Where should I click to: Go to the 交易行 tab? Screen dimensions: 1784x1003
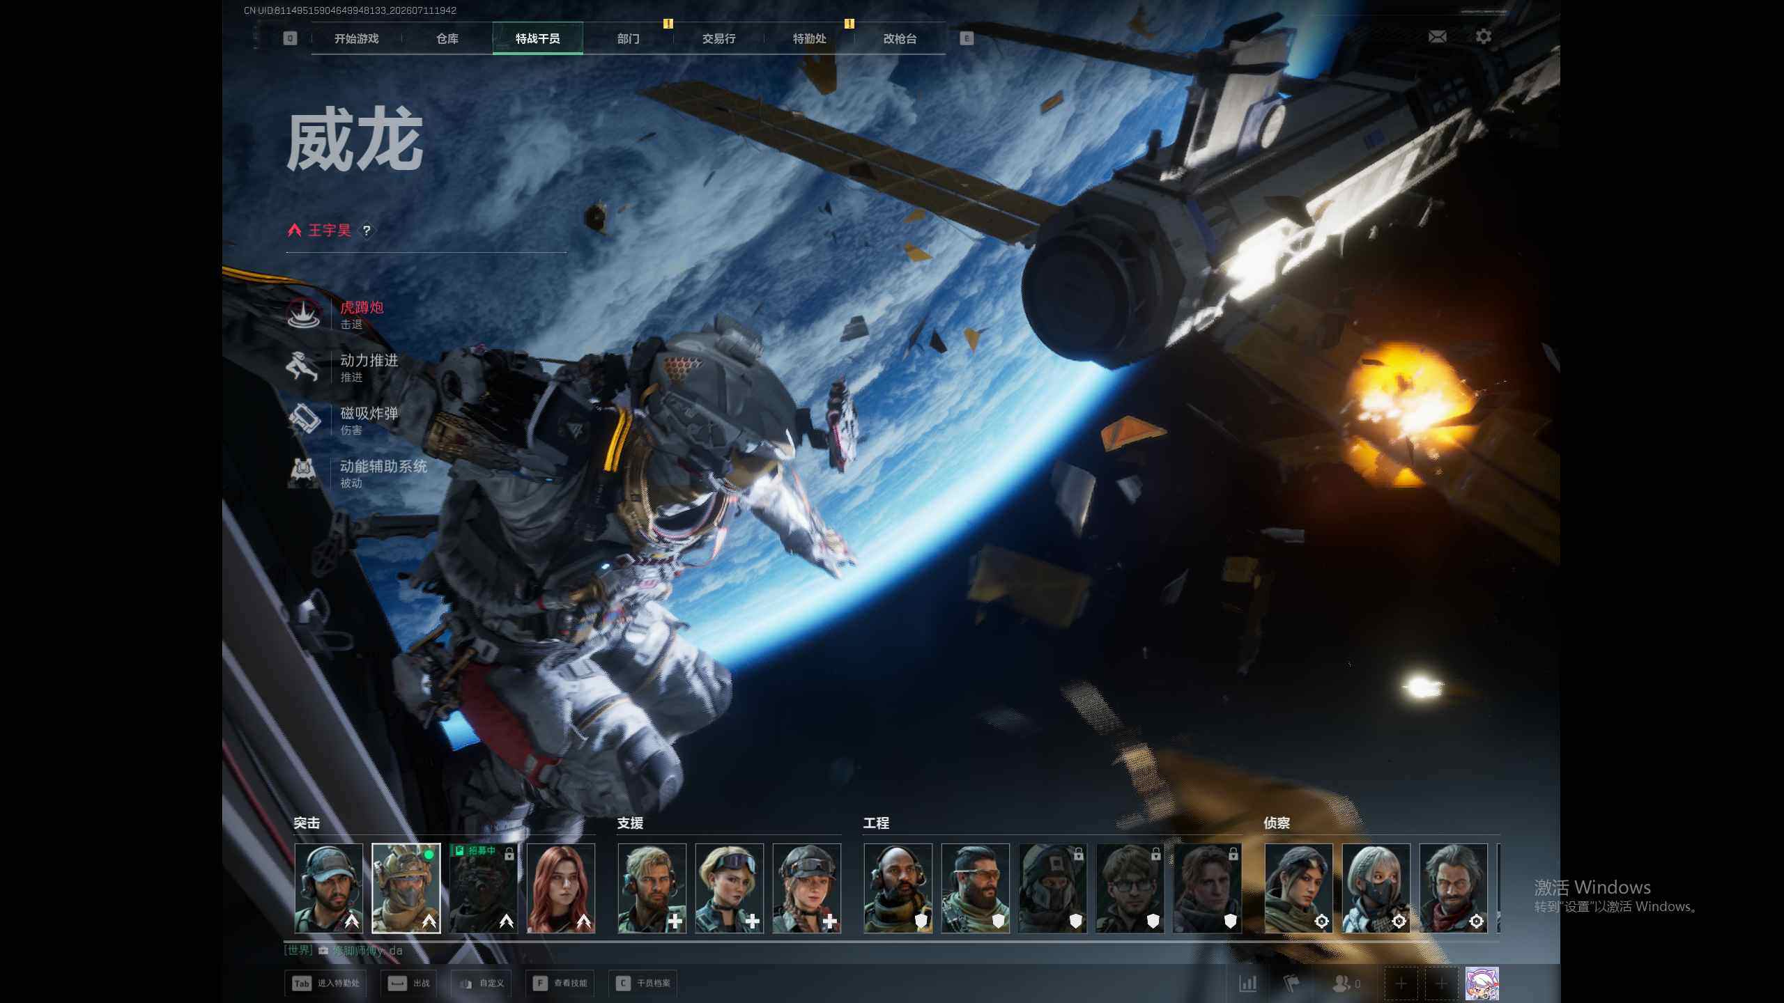point(719,38)
